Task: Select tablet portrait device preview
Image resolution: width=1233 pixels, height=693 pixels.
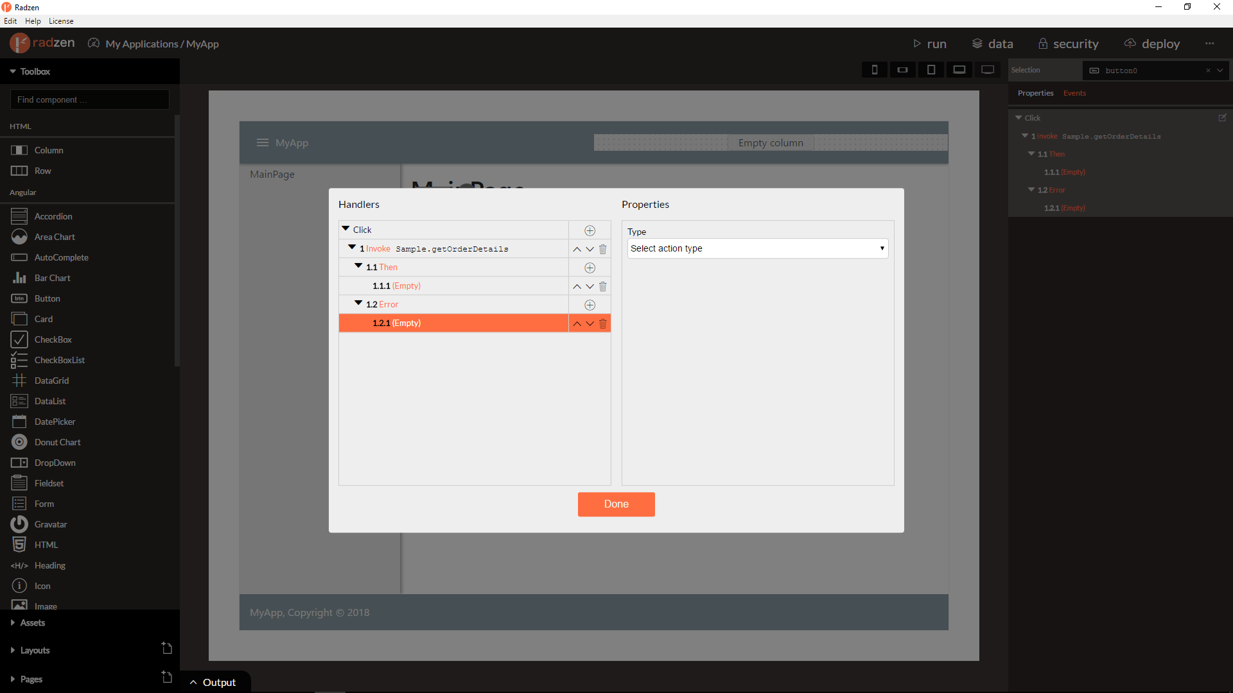Action: 931,70
